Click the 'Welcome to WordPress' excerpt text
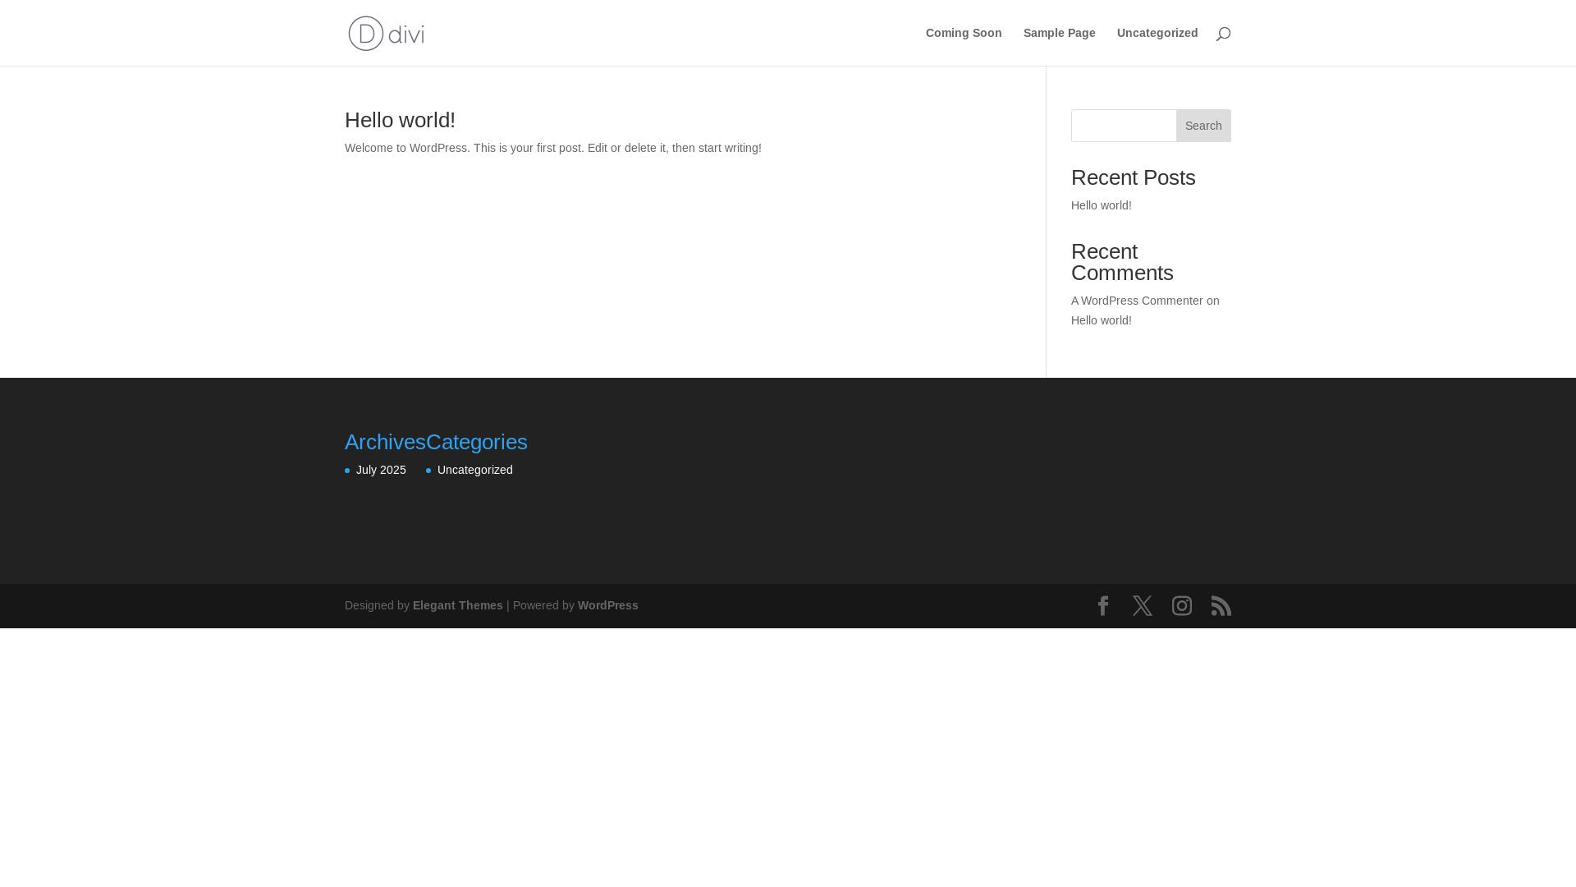The width and height of the screenshot is (1576, 887). pos(553,148)
